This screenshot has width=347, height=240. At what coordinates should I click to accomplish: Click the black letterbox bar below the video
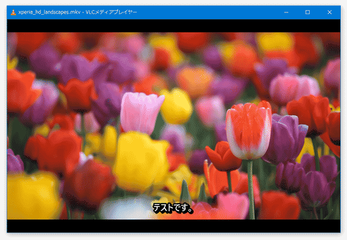point(173,226)
